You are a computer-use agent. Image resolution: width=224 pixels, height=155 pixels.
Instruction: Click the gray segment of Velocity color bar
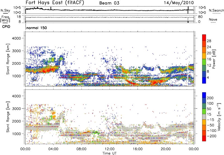click(204, 117)
